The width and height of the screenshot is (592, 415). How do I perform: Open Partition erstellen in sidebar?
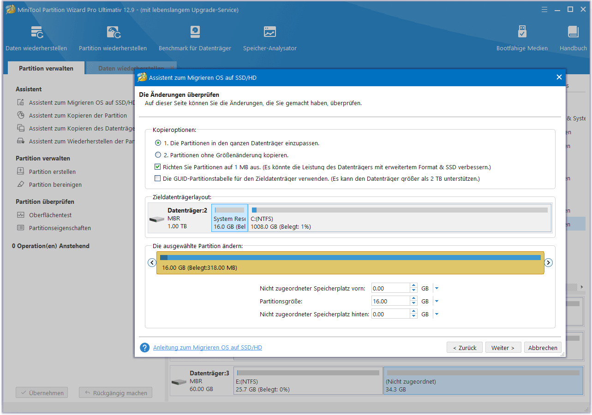[52, 172]
